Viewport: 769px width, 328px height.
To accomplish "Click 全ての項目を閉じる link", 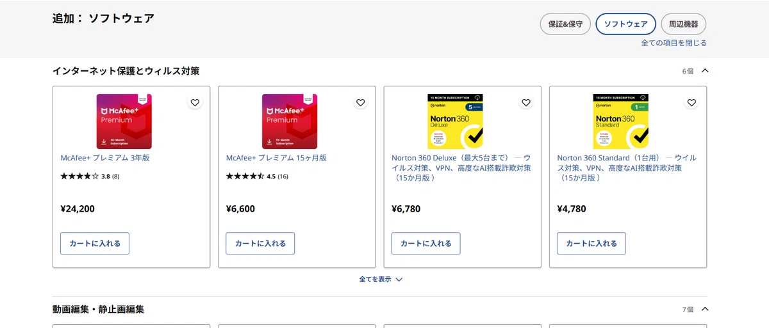I will point(674,43).
